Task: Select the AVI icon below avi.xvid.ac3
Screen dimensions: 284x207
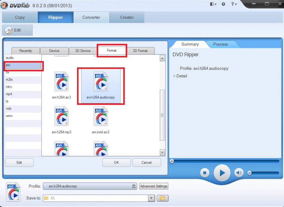Action: click(101, 148)
